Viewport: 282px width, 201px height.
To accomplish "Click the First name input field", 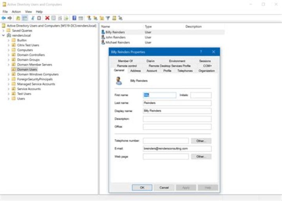I will tap(159, 95).
